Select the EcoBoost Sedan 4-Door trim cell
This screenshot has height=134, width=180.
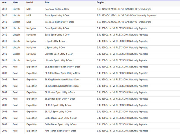pyautogui.click(x=57, y=9)
